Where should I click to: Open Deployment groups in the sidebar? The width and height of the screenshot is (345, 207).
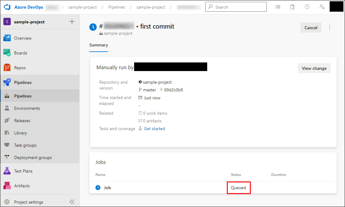point(33,157)
